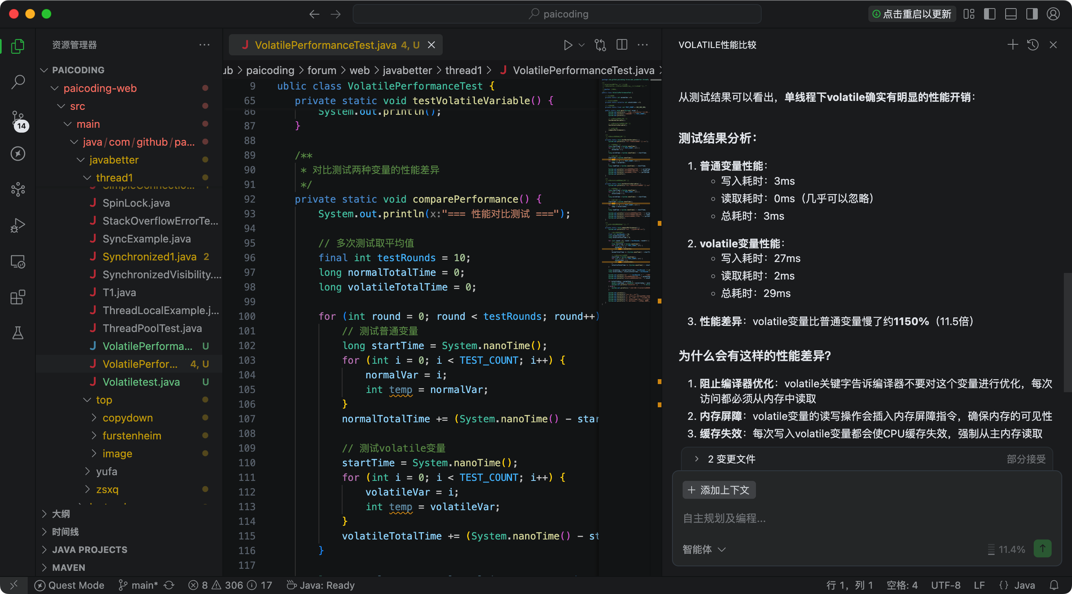
Task: Open remote window indicator in status bar
Action: (x=14, y=585)
